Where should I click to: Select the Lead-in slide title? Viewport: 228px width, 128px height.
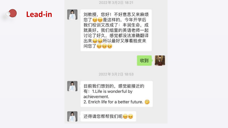coord(39,14)
